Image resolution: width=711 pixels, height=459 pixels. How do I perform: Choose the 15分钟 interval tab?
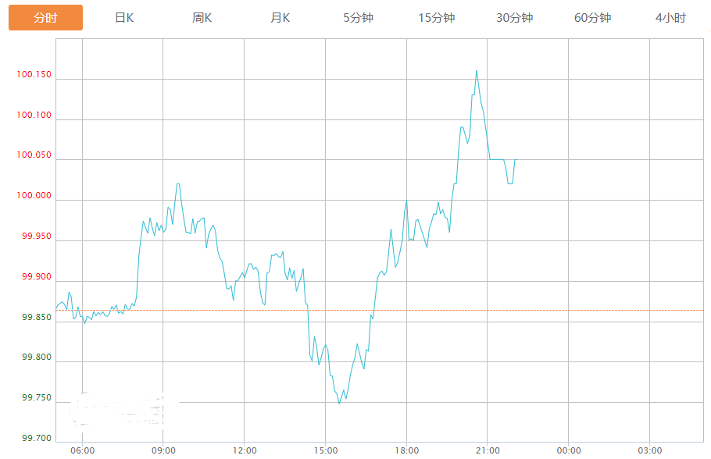pos(437,18)
